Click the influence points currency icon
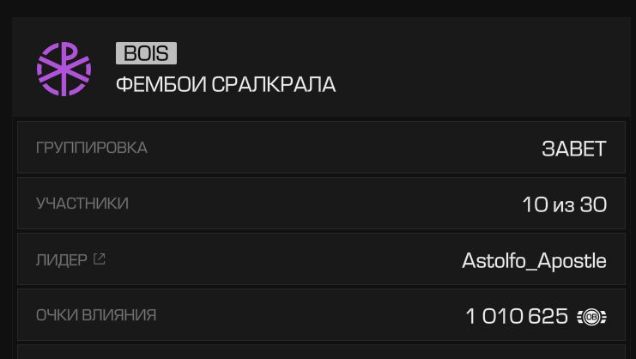The width and height of the screenshot is (636, 359). 591,316
